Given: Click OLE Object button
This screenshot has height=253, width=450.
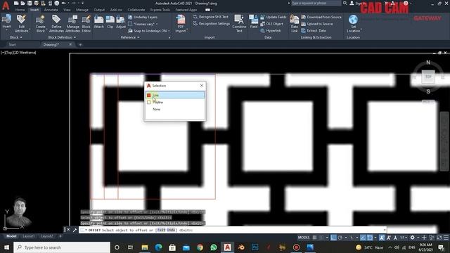Looking at the screenshot, I should (271, 24).
